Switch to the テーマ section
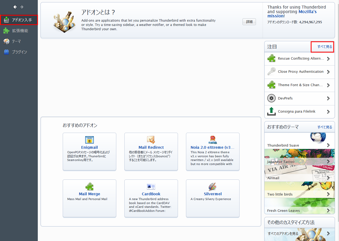This screenshot has height=241, width=339. pyautogui.click(x=19, y=41)
